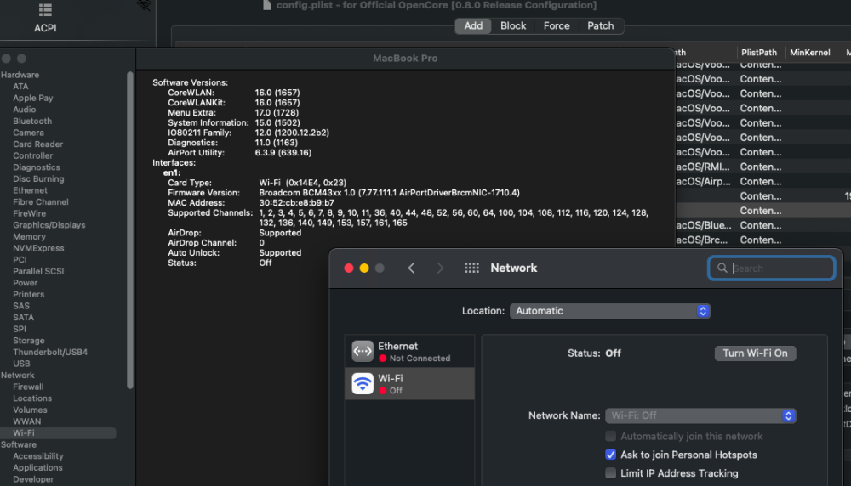Viewport: 851px width, 486px height.
Task: Switch to the Force tab
Action: tap(557, 26)
